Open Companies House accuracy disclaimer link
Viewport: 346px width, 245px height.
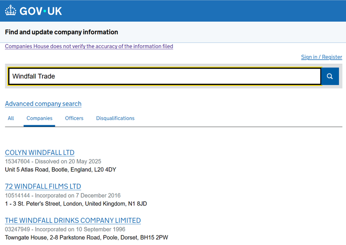pos(89,46)
